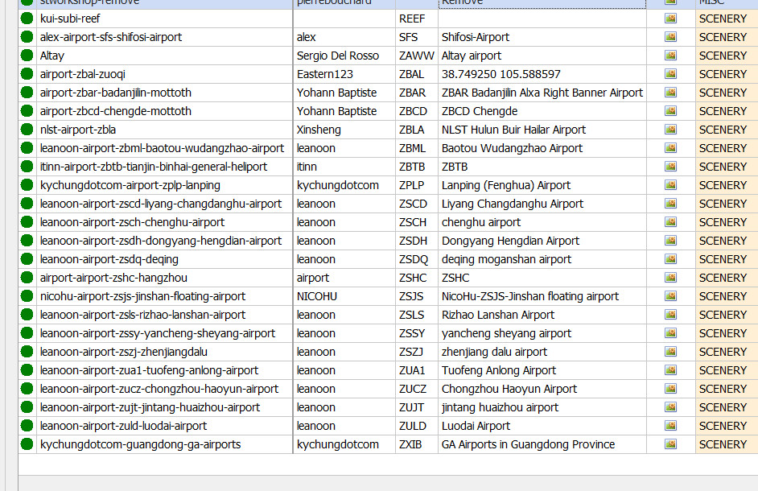
Task: Toggle the green status dot for alex-airport-sfs-shifosi-airport
Action: (27, 37)
